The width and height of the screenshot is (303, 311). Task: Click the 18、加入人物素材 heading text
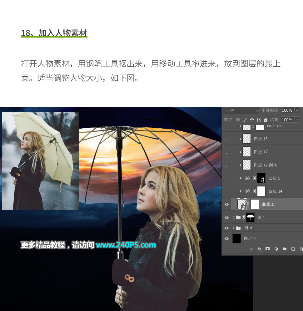[54, 33]
